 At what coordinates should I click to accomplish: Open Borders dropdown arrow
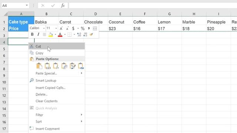point(74,34)
